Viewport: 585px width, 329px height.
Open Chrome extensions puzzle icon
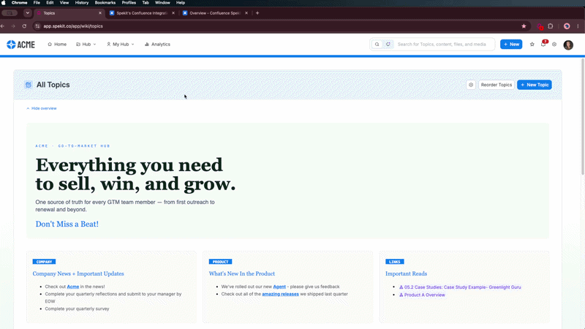[551, 26]
